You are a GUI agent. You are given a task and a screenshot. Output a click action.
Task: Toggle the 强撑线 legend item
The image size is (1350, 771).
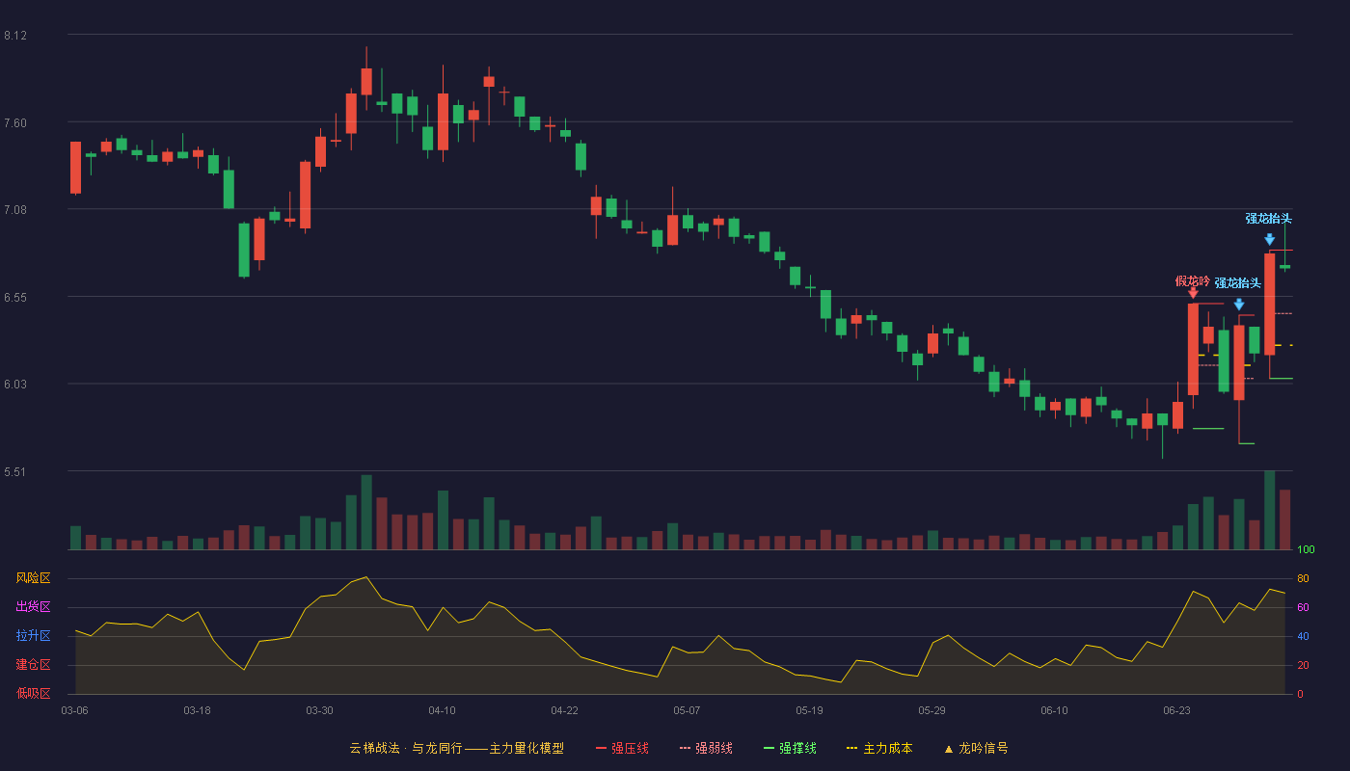(x=790, y=748)
